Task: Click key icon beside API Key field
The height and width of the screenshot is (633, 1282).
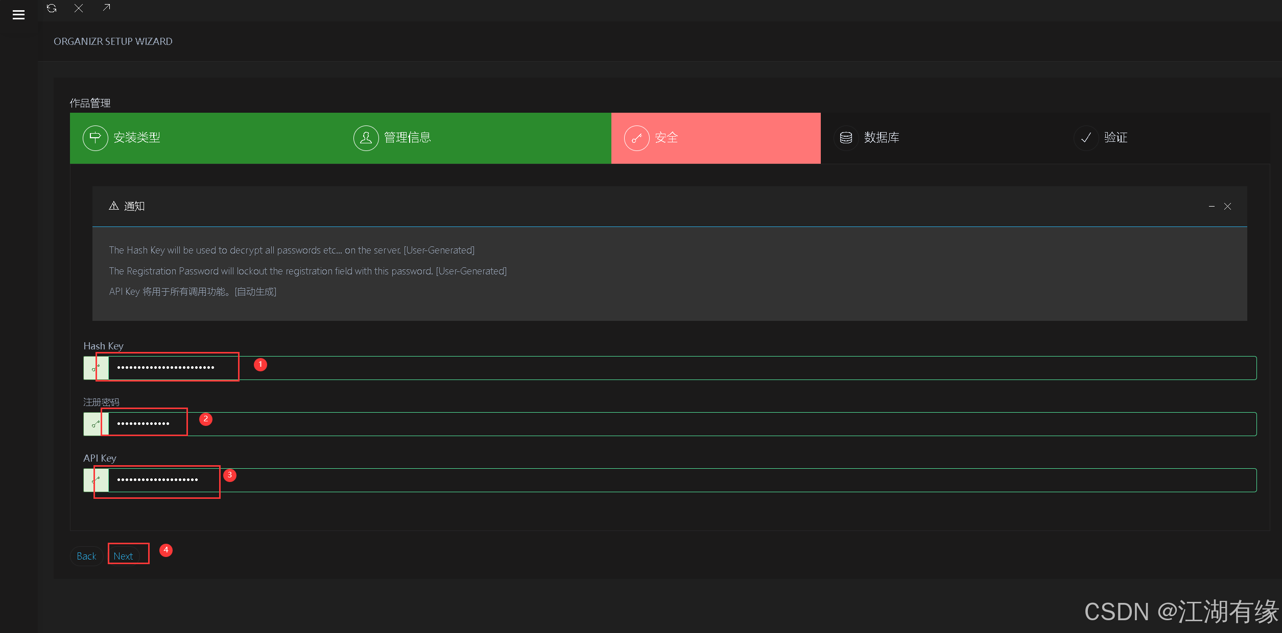Action: (x=96, y=480)
